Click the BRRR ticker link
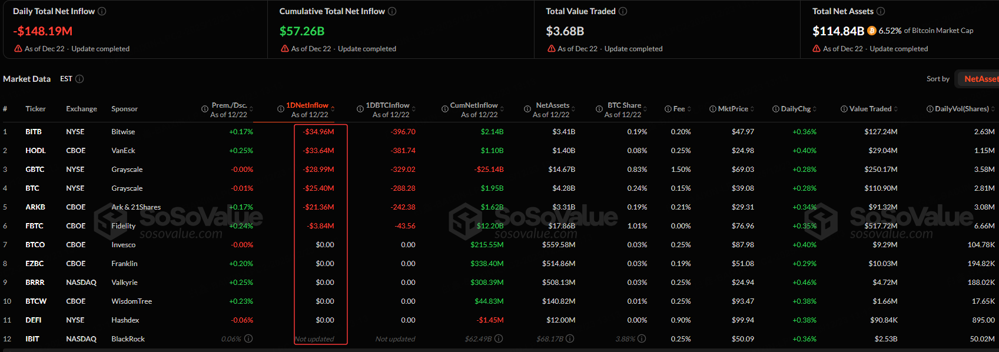This screenshot has width=999, height=352. (x=35, y=283)
